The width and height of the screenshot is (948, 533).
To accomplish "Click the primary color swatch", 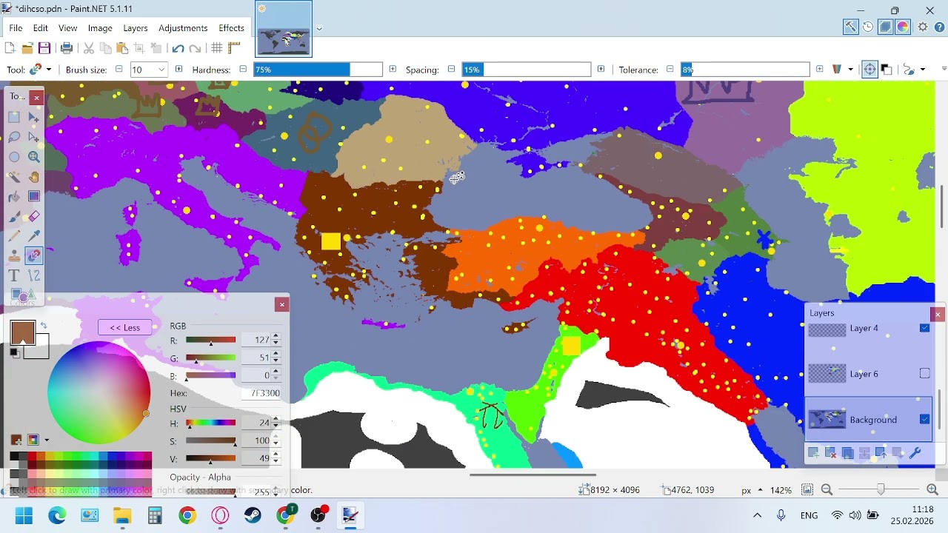I will [x=22, y=332].
